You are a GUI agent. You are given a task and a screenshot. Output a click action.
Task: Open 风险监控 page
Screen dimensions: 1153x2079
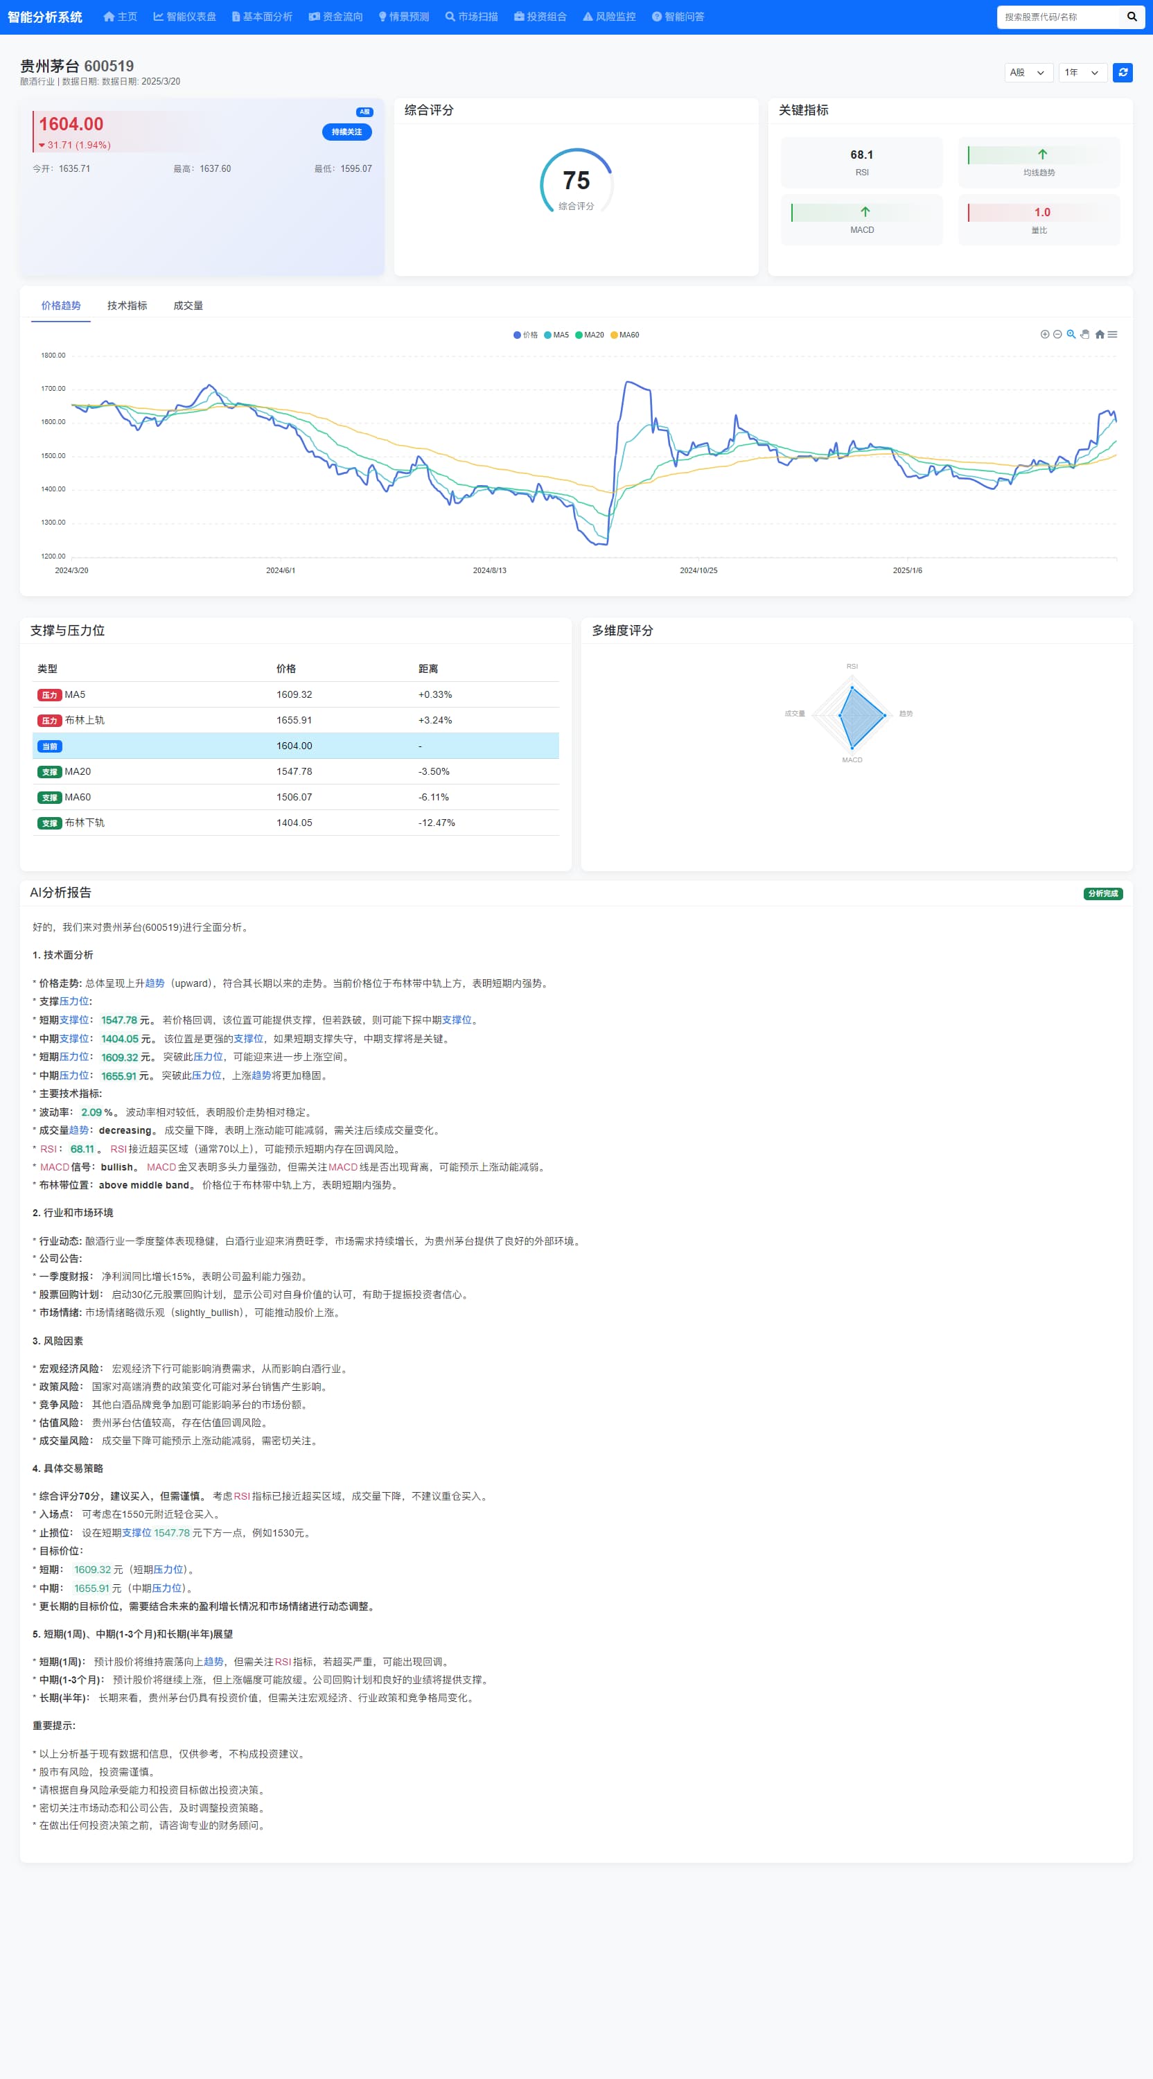tap(609, 17)
